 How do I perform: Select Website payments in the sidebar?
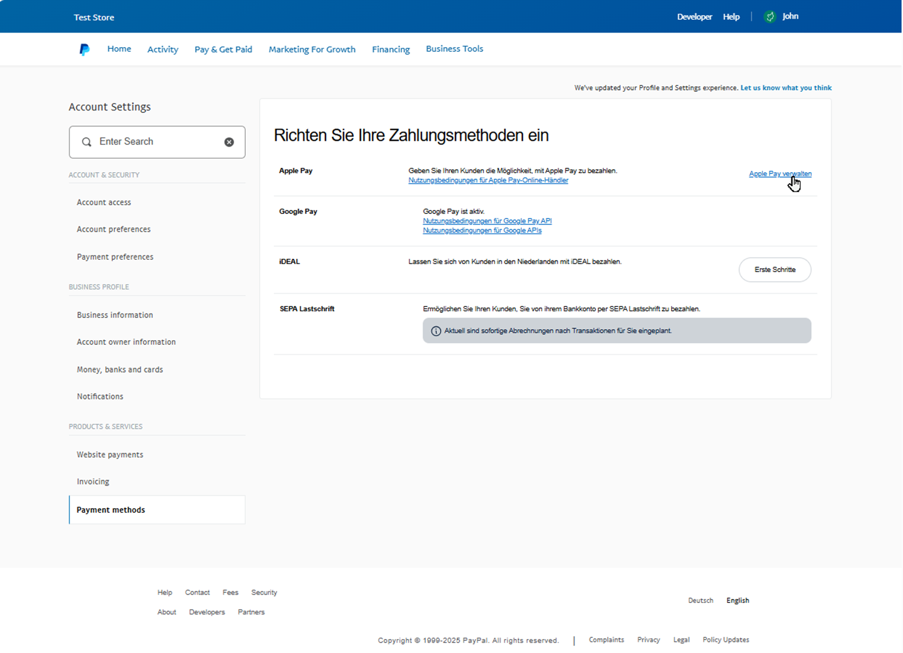click(110, 455)
